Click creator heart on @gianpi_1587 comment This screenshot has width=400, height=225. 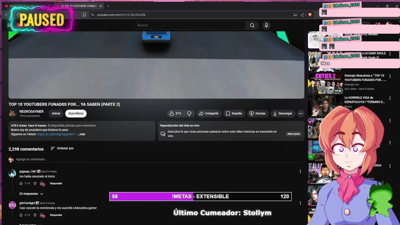pos(42,184)
